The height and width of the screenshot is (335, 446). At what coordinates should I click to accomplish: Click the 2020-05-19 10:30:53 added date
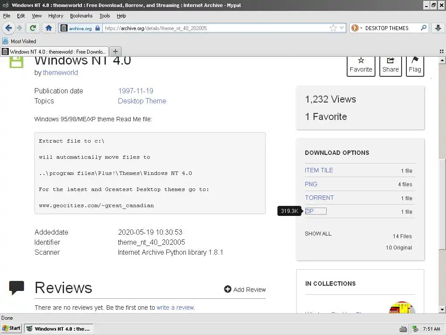pos(150,232)
